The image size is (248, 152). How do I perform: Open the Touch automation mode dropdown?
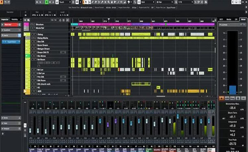(x=65, y=2)
